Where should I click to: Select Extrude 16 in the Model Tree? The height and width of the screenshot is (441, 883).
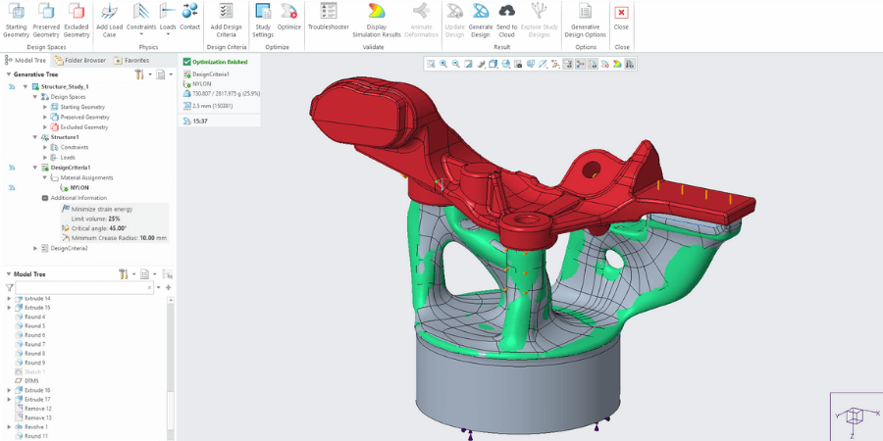37,390
